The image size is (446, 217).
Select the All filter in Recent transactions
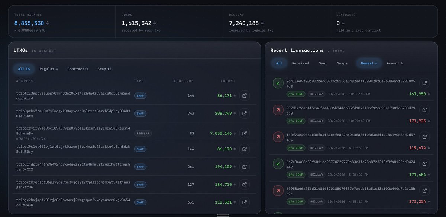279,63
